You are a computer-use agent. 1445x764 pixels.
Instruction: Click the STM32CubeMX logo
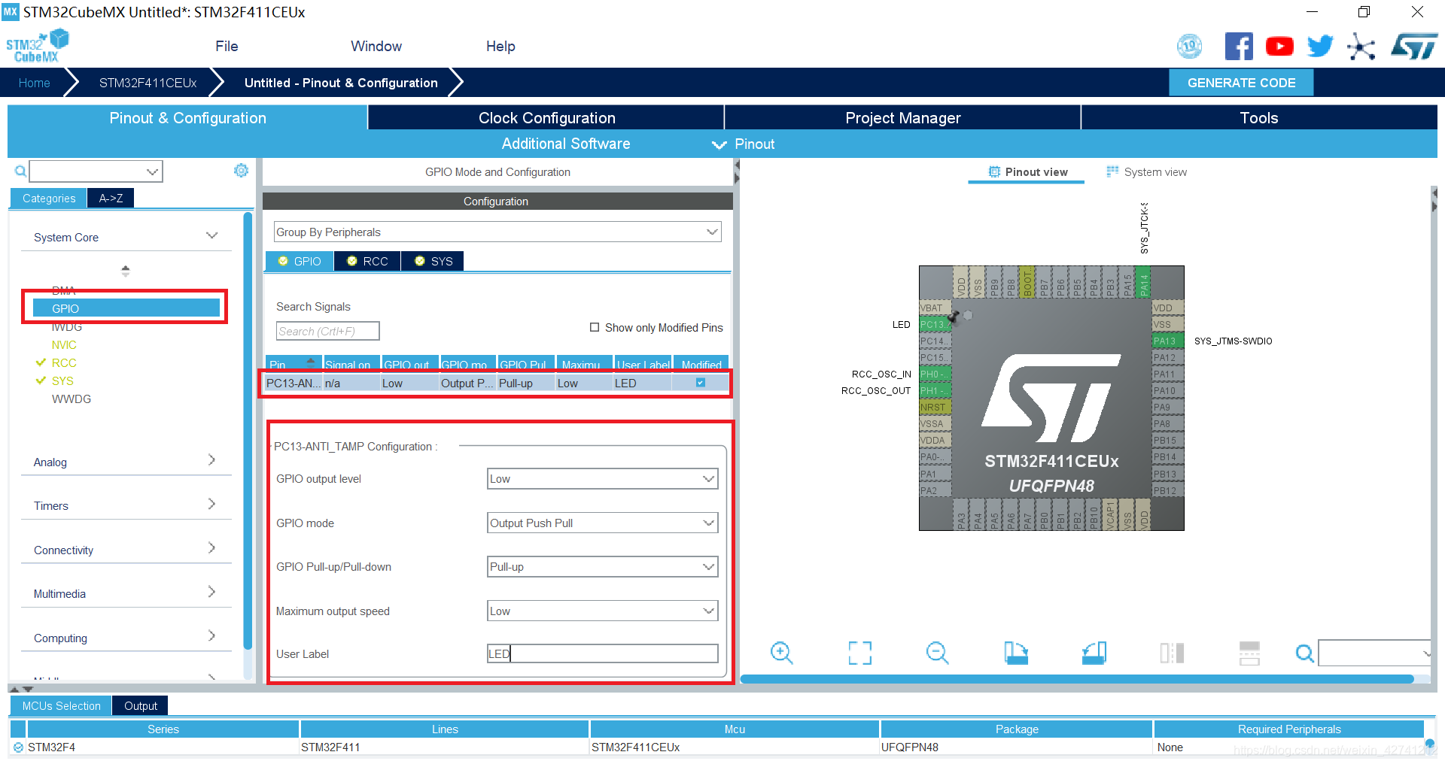(37, 47)
